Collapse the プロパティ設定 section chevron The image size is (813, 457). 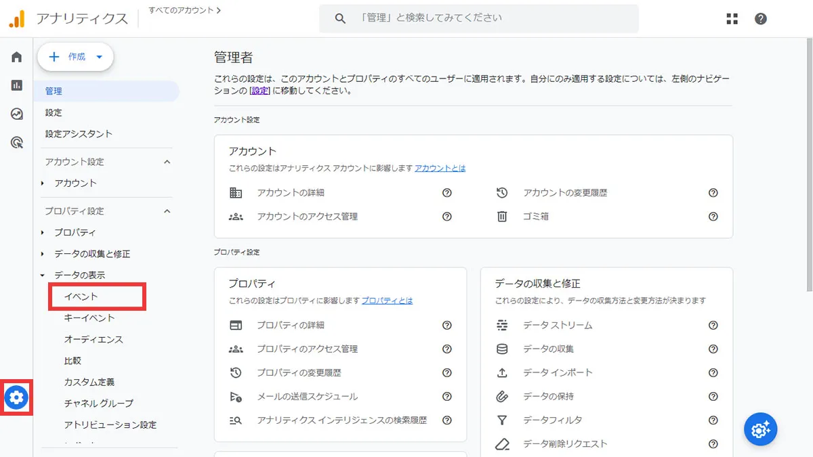pos(166,211)
